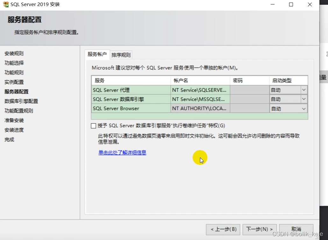Screen dimensions: 328x240
Task: Click the 密码 column header
Action: point(250,80)
